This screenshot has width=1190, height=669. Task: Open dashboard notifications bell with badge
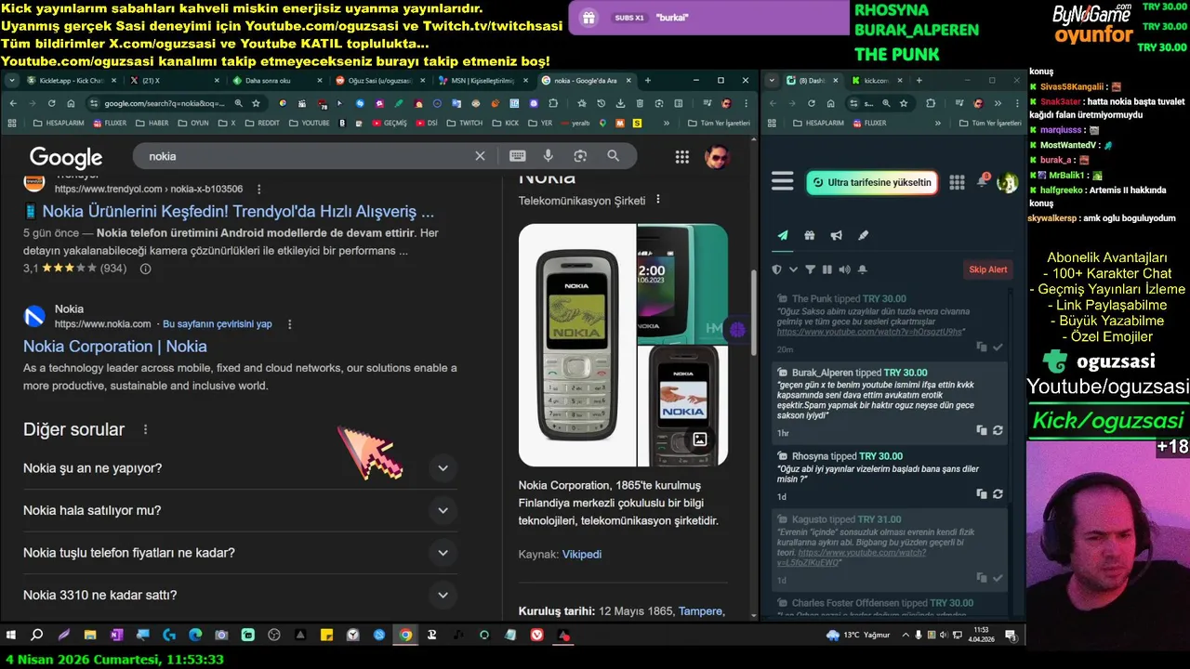click(982, 181)
